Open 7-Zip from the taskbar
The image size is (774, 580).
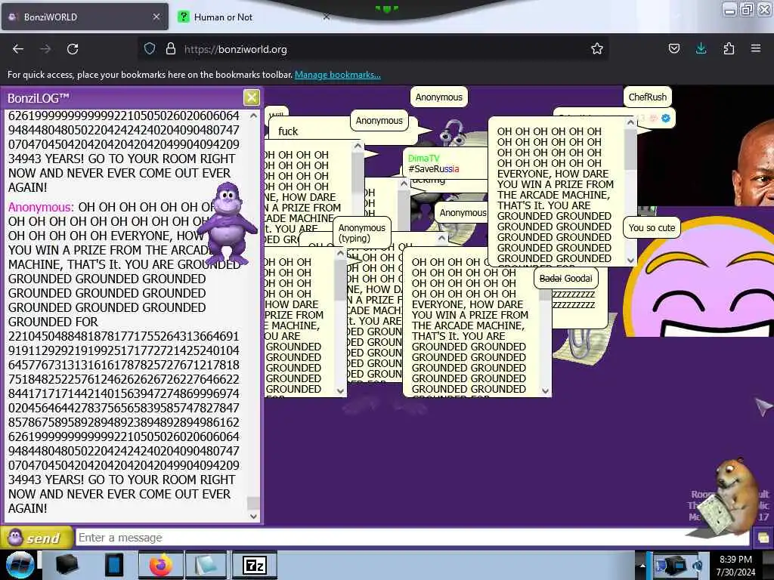coord(255,565)
